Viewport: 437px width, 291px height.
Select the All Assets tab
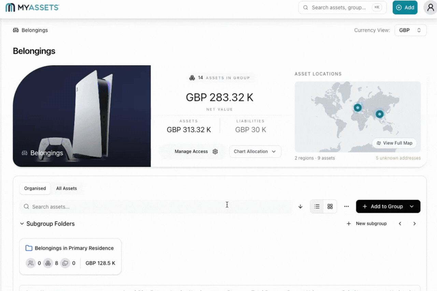(x=67, y=188)
